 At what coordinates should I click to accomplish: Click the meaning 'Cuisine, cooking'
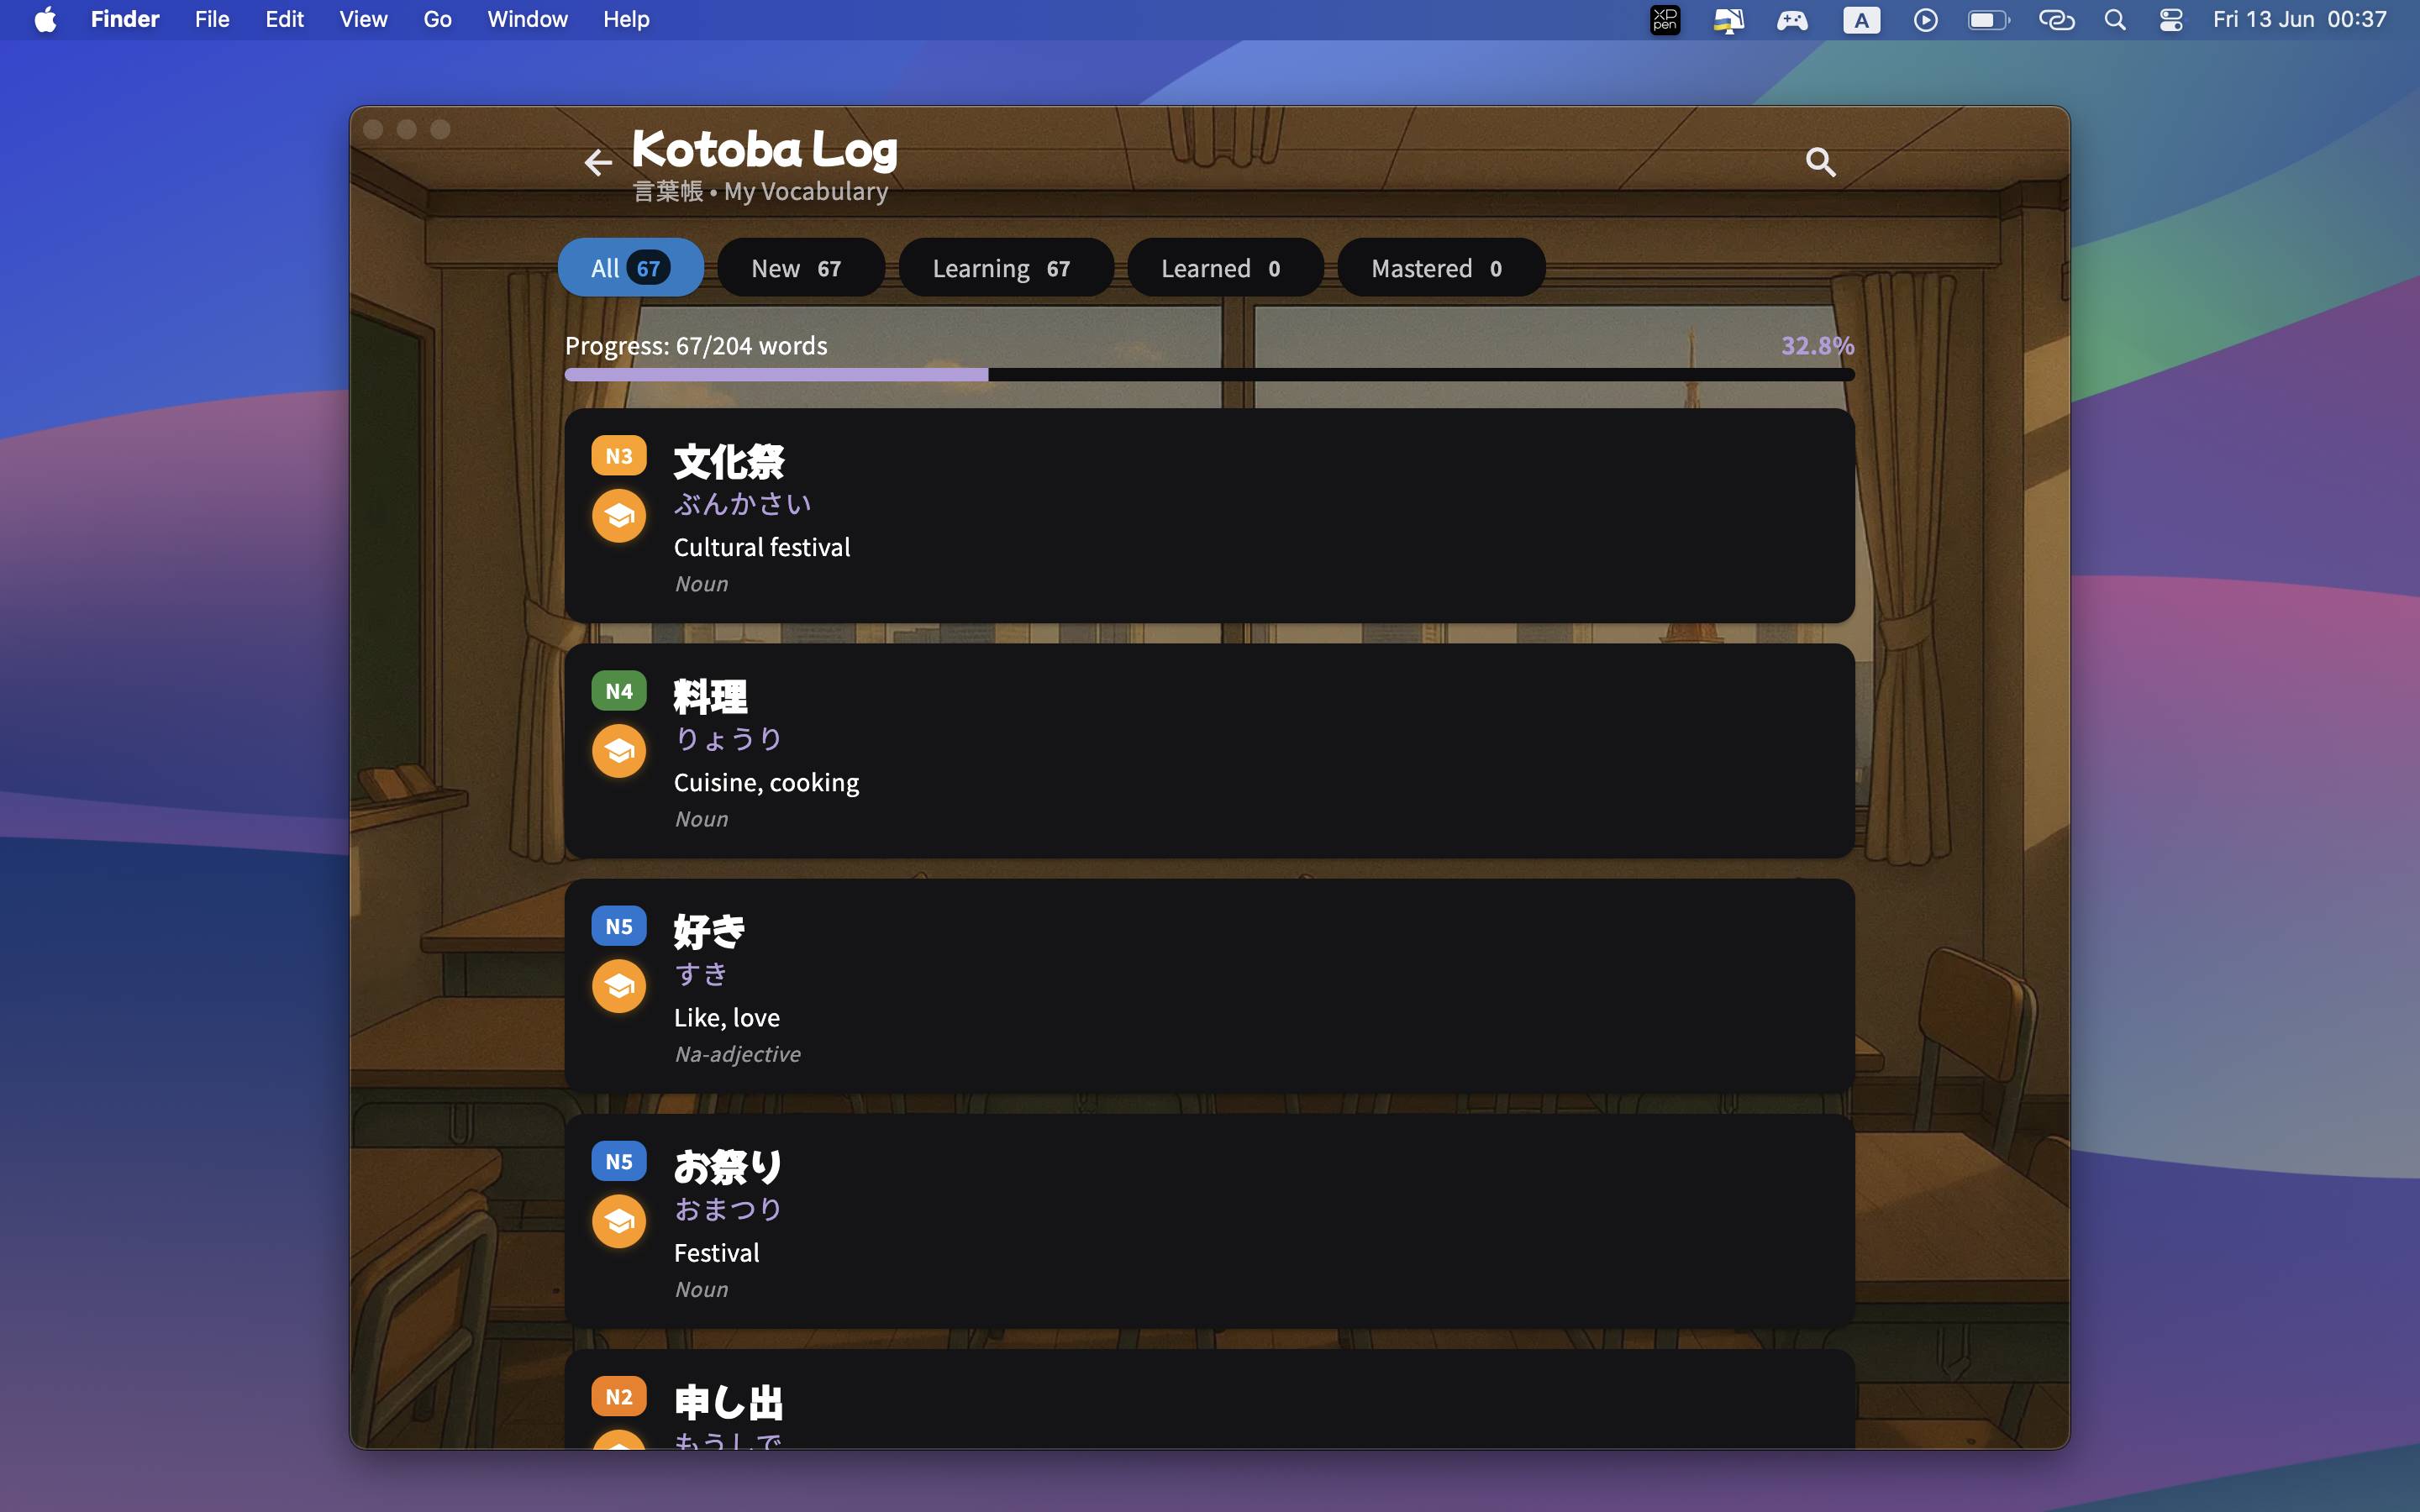coord(766,782)
